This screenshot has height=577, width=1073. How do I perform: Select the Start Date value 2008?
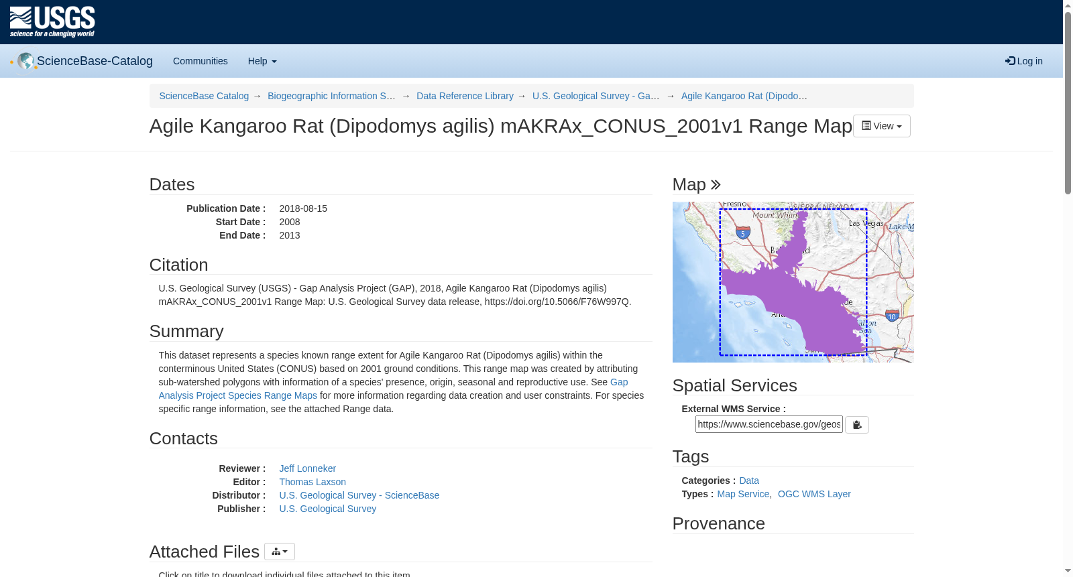(290, 222)
